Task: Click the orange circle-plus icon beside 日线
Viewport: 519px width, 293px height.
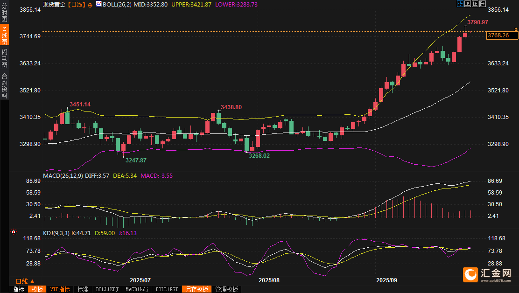Action: [x=90, y=4]
